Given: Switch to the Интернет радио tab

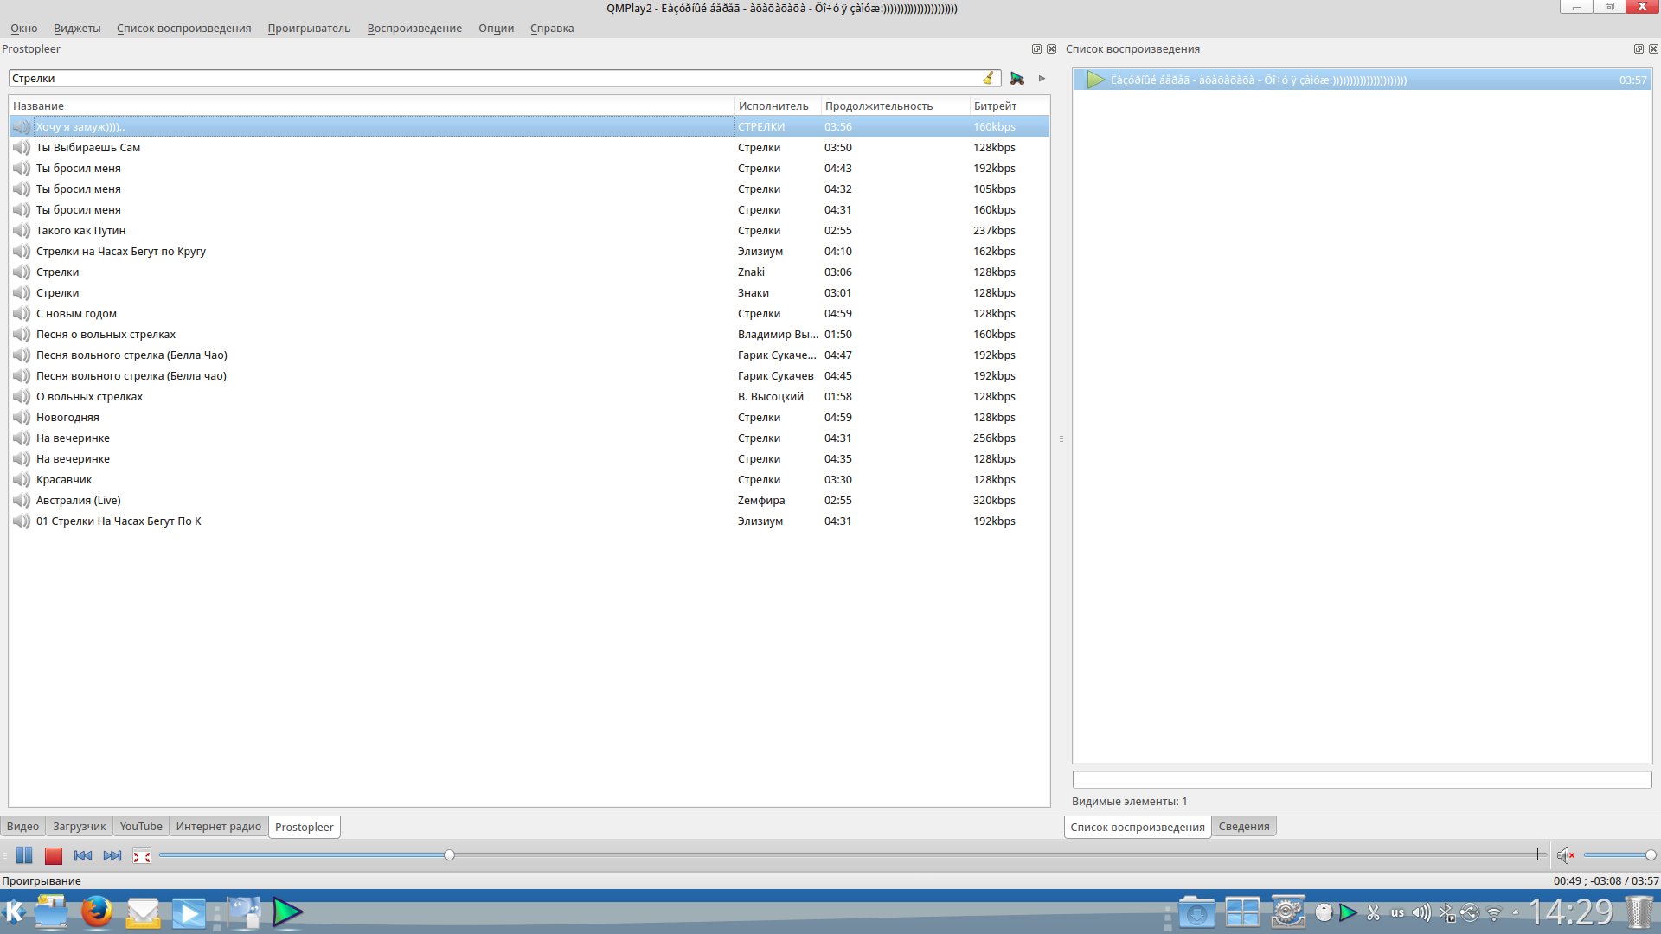Looking at the screenshot, I should pyautogui.click(x=218, y=827).
